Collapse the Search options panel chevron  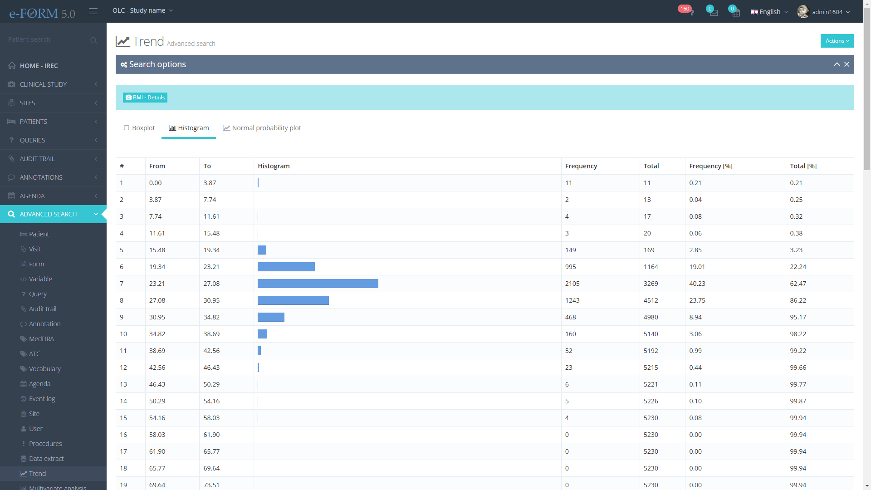click(x=837, y=64)
